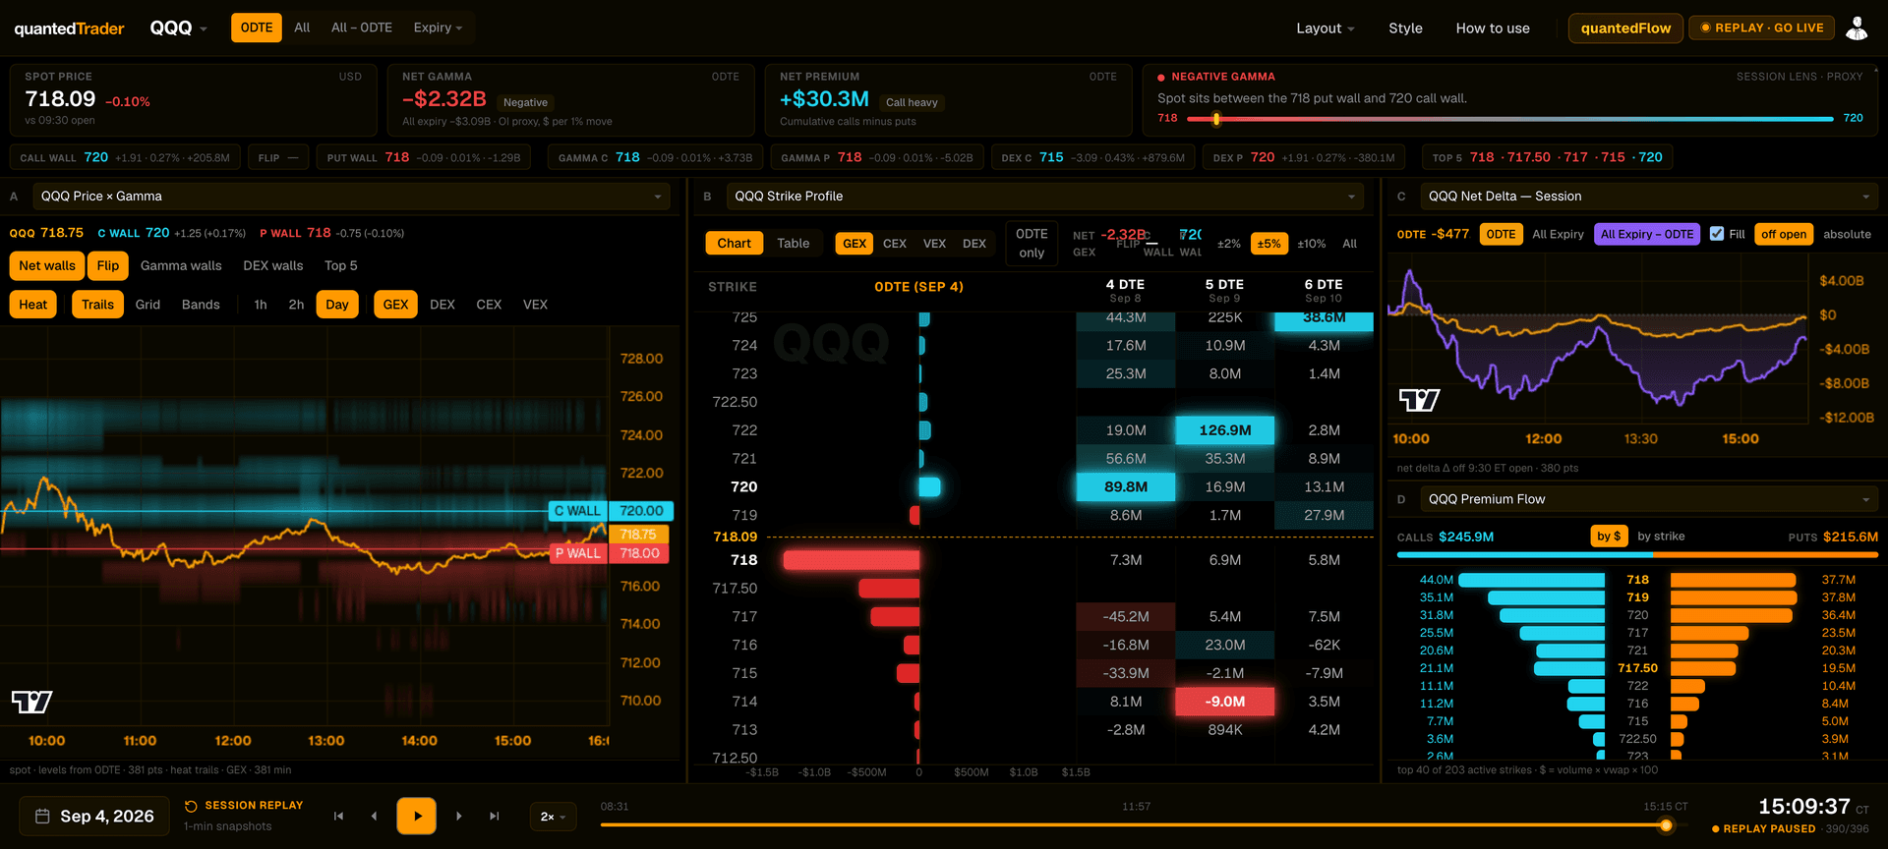Enable Gamma walls overlay
The width and height of the screenshot is (1888, 849).
coord(181,265)
